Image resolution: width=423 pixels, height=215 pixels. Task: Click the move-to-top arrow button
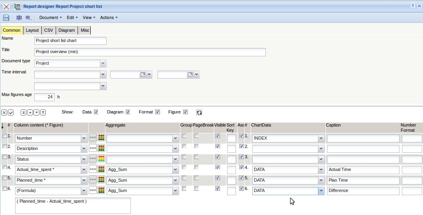tap(23, 113)
